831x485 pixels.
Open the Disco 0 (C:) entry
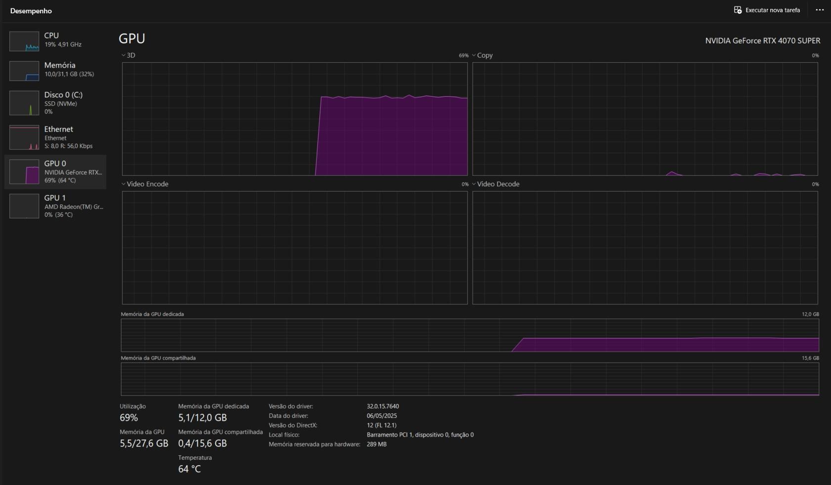coord(55,103)
